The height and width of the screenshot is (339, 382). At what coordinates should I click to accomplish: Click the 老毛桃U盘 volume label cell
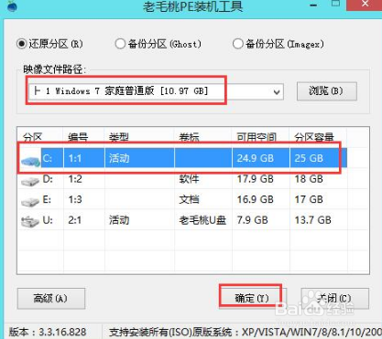202,220
